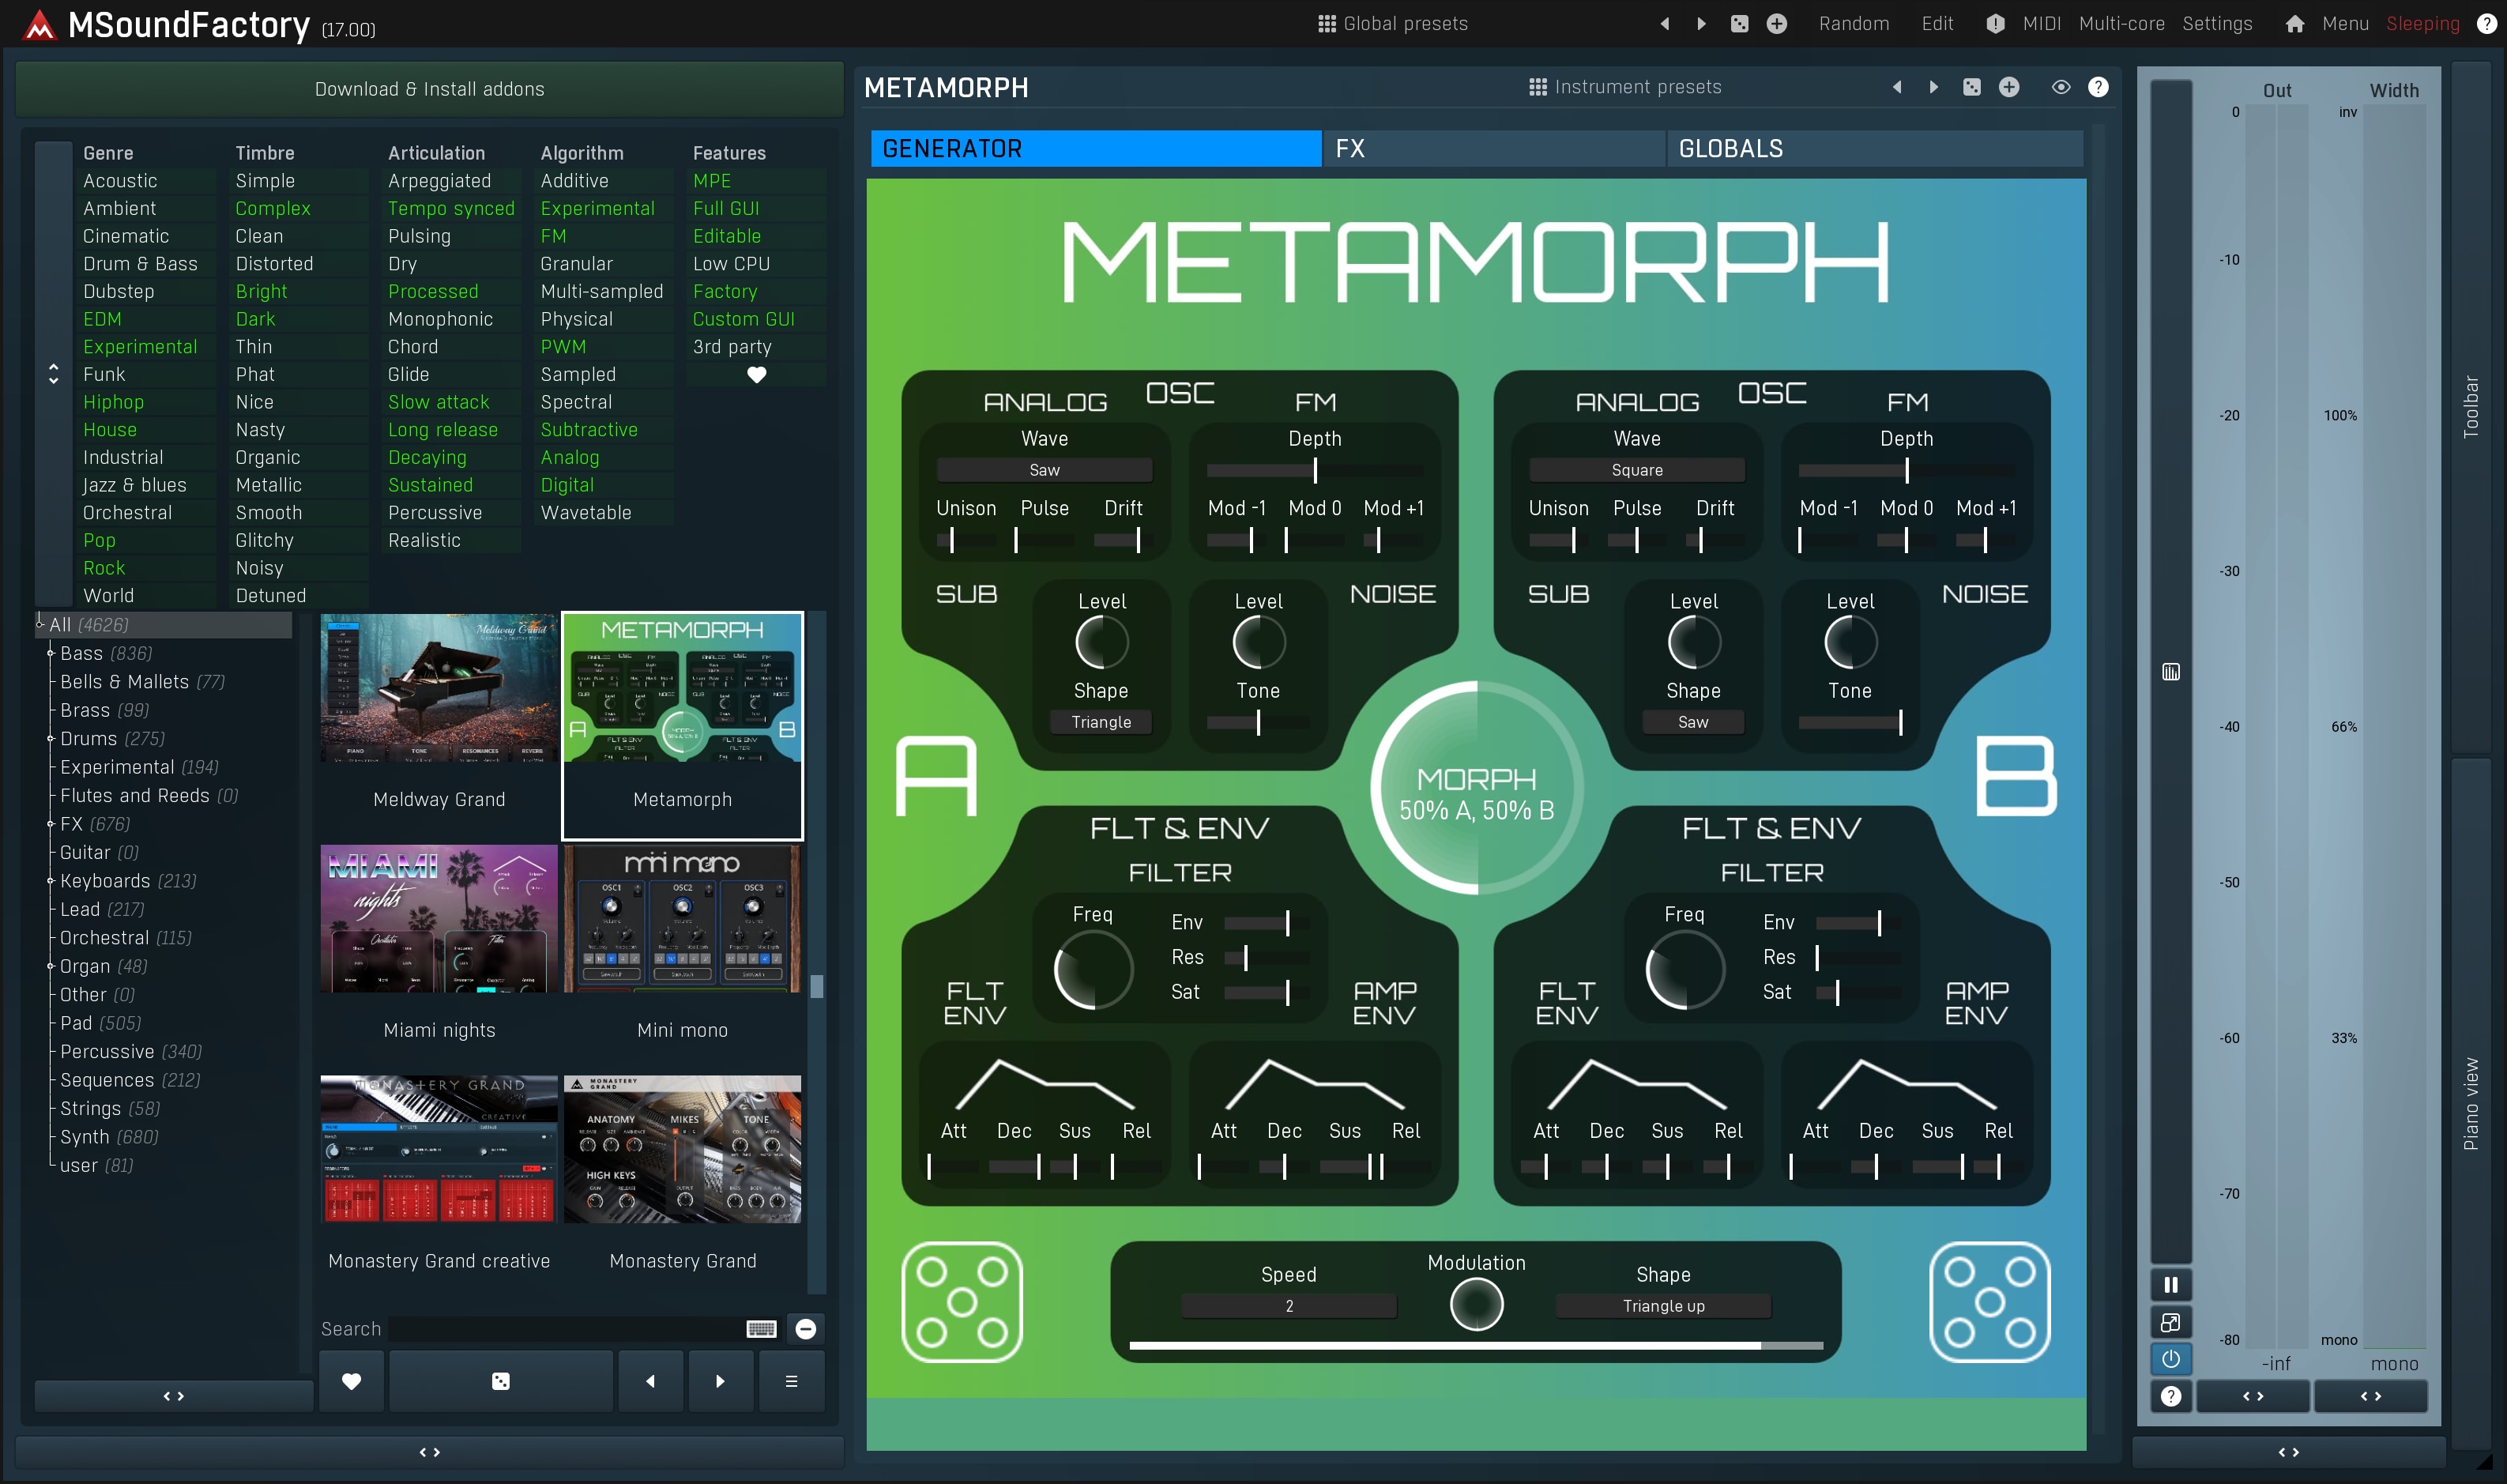Click the home icon next to Menu
Screen dimensions: 2507x1484
(x=2294, y=24)
